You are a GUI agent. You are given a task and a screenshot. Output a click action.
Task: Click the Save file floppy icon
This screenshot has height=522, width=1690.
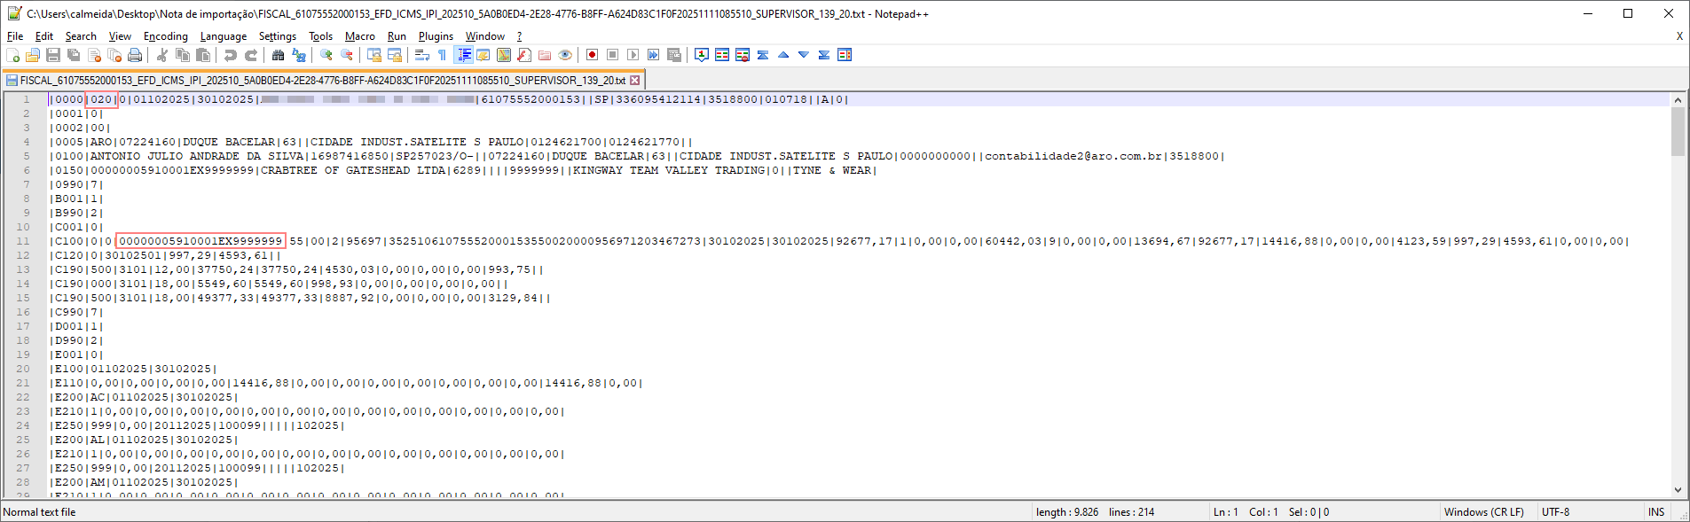point(53,55)
